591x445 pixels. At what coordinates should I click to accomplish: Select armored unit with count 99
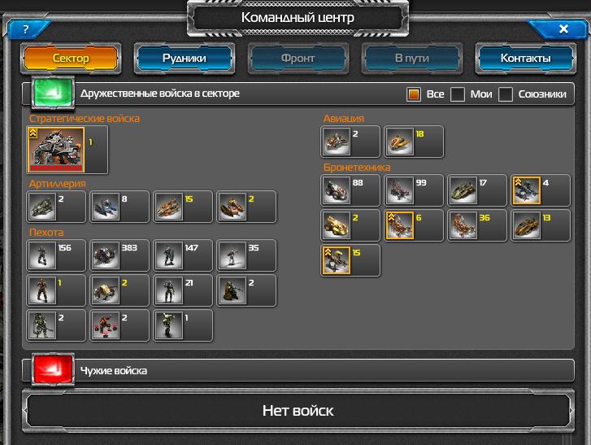tap(414, 190)
